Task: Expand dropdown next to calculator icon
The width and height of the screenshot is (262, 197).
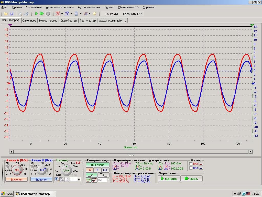Action: pyautogui.click(x=80, y=14)
